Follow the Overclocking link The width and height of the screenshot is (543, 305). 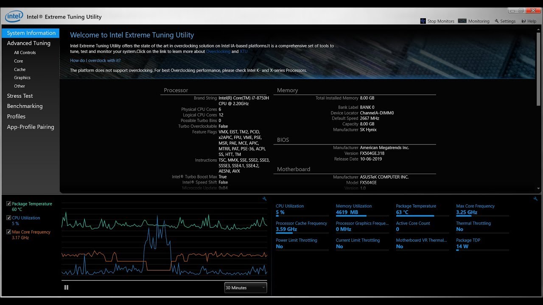[218, 52]
